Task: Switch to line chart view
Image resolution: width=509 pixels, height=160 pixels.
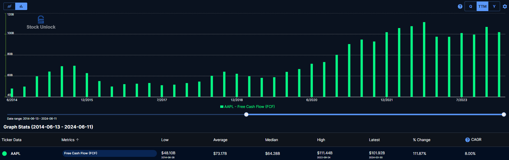Action: [9, 6]
